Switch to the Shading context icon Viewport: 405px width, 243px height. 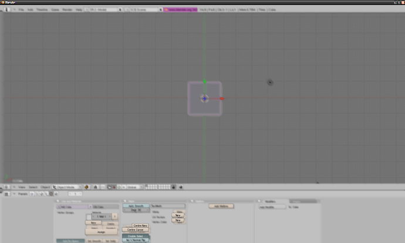click(x=42, y=194)
